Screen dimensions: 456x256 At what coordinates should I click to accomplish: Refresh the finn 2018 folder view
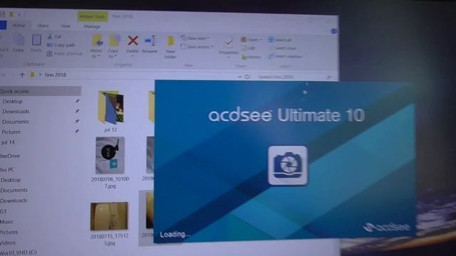point(247,77)
